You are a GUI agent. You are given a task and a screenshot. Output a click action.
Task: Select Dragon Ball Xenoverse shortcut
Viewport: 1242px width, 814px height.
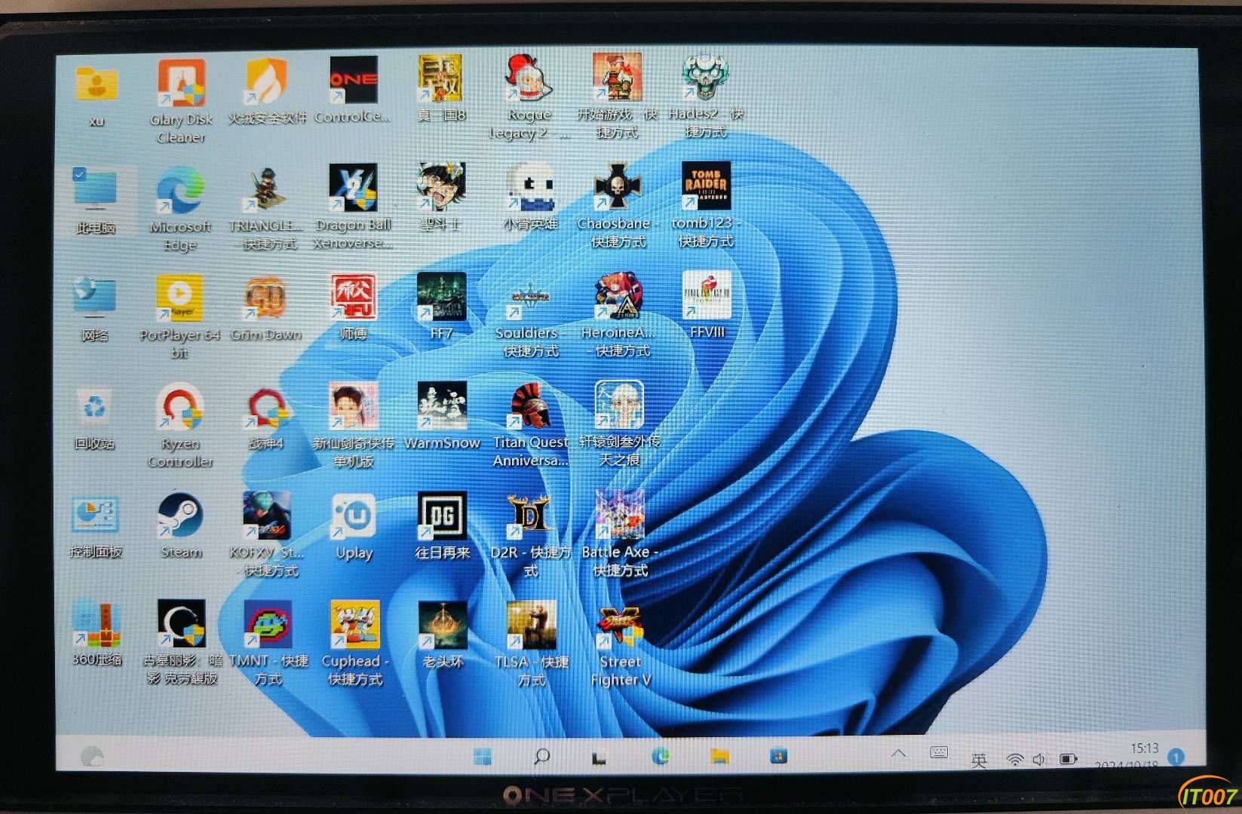click(353, 188)
